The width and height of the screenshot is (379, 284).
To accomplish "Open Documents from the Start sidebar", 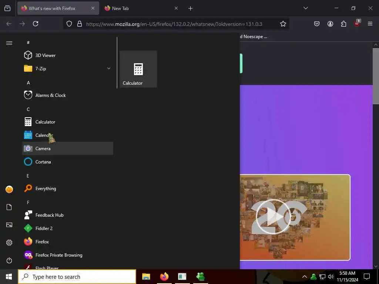I will [9, 207].
